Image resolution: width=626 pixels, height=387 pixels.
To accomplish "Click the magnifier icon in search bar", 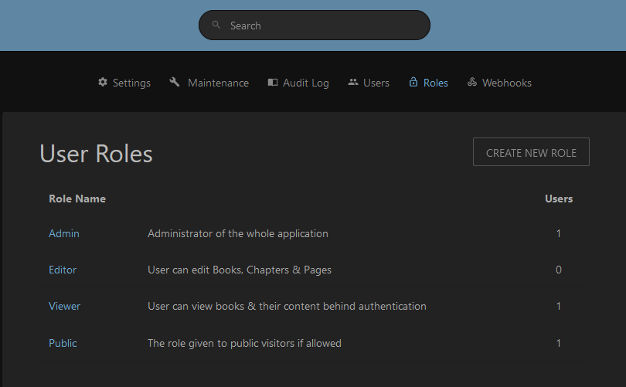I will (216, 25).
